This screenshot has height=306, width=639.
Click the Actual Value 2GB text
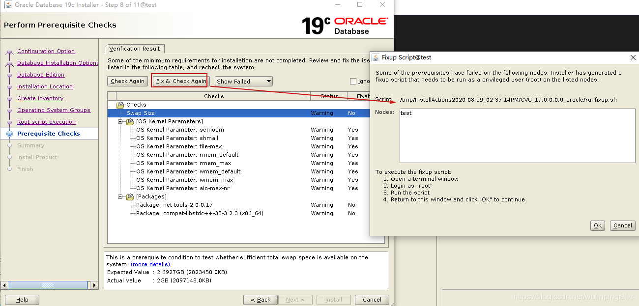click(x=159, y=280)
